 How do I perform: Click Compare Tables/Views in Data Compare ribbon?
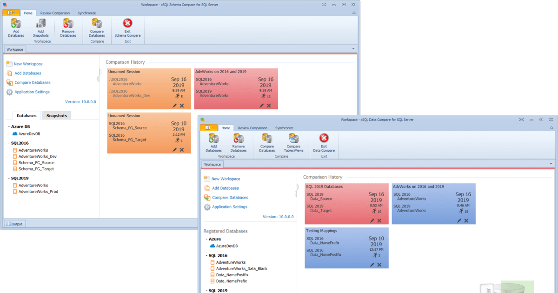293,143
